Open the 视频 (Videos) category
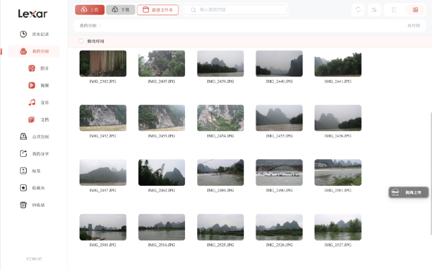The image size is (432, 270). pos(39,86)
